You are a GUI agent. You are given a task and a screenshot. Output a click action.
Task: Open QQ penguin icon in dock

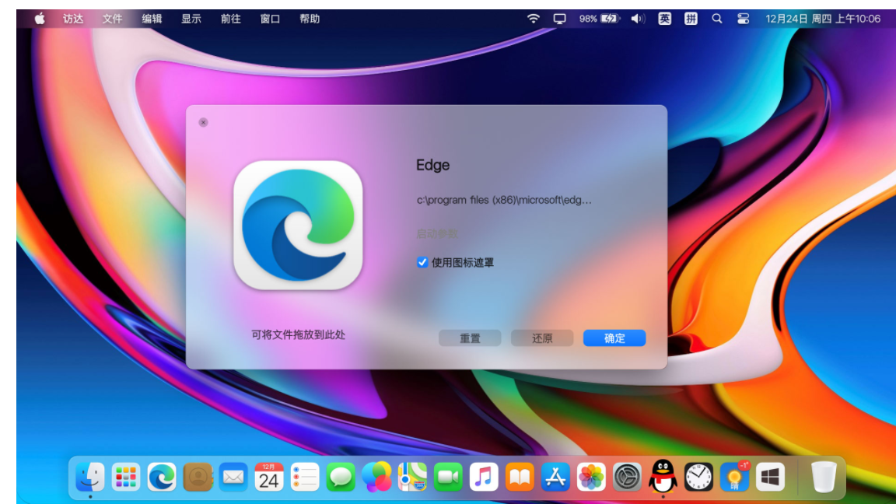click(663, 476)
